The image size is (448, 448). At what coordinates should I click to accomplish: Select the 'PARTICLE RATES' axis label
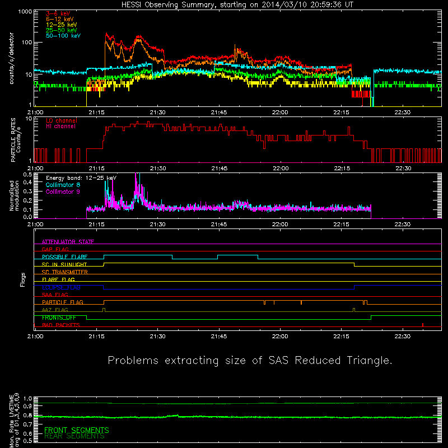tap(13, 139)
